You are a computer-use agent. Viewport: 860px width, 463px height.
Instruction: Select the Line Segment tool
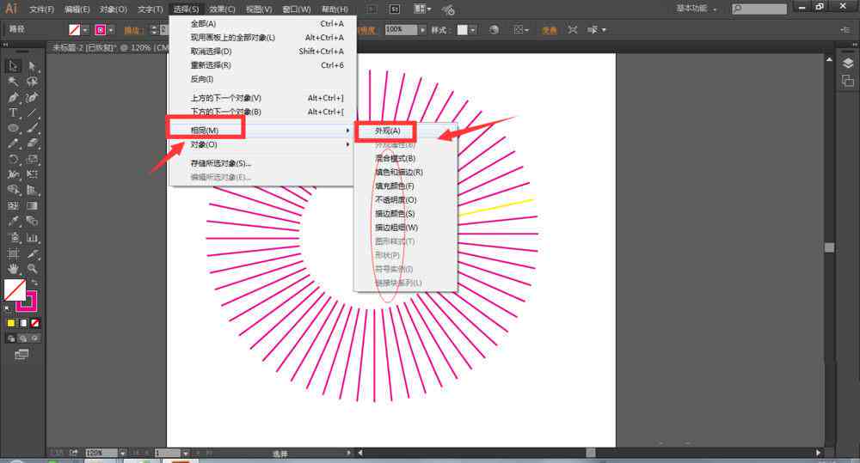coord(33,113)
